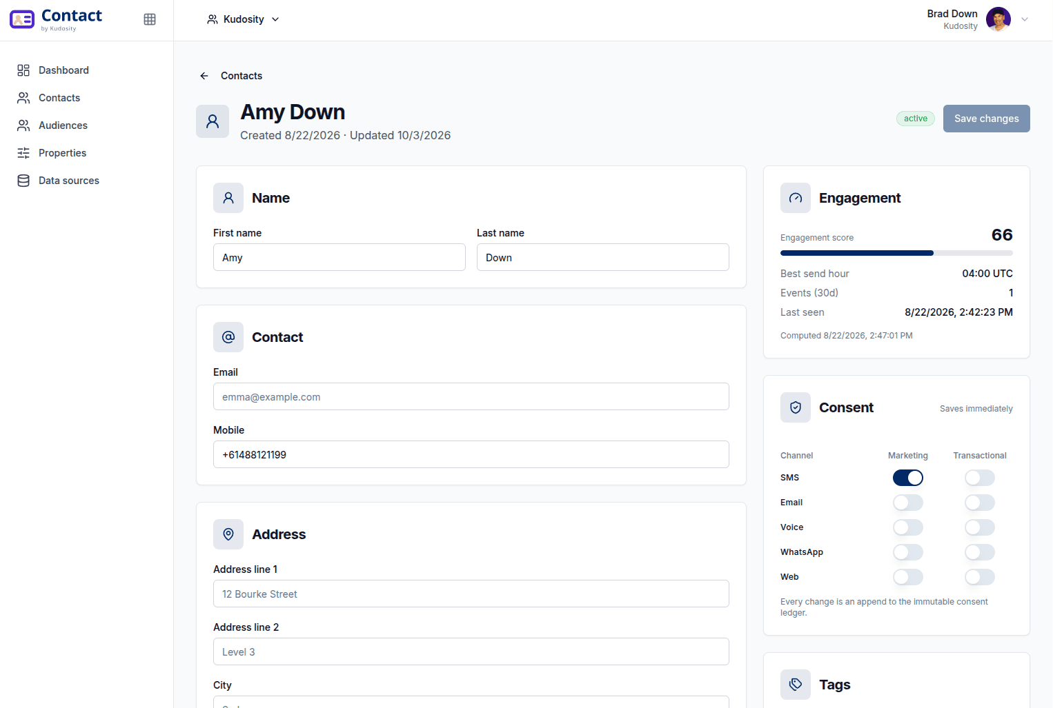Click Brad Down's profile avatar
Image resolution: width=1053 pixels, height=708 pixels.
[x=998, y=19]
